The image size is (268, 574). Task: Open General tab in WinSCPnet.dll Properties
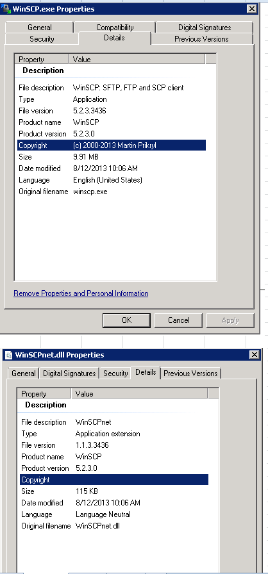24,373
